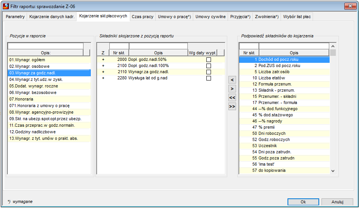Click the app icon in title bar
Screen dimensions: 359x208
[6, 6]
